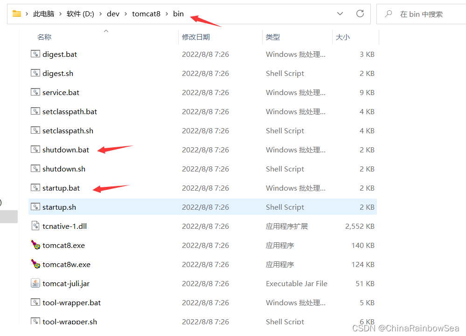Image resolution: width=466 pixels, height=336 pixels.
Task: Select file name startup.sh
Action: click(x=59, y=207)
